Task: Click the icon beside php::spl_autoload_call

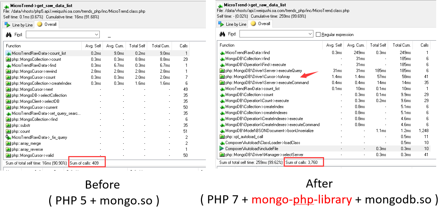Action: pyautogui.click(x=222, y=137)
